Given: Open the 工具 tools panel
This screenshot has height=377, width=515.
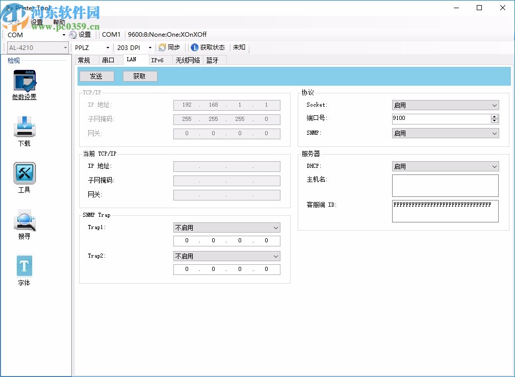Looking at the screenshot, I should pyautogui.click(x=24, y=172).
